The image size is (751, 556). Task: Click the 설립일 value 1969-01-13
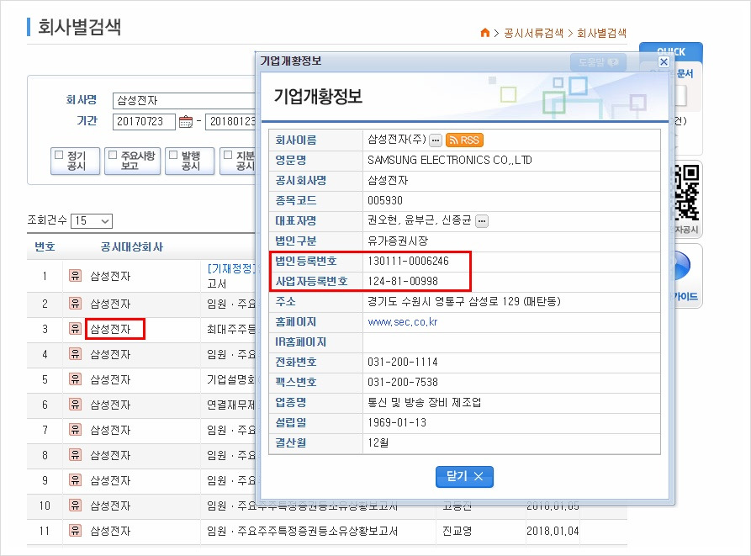[x=397, y=422]
